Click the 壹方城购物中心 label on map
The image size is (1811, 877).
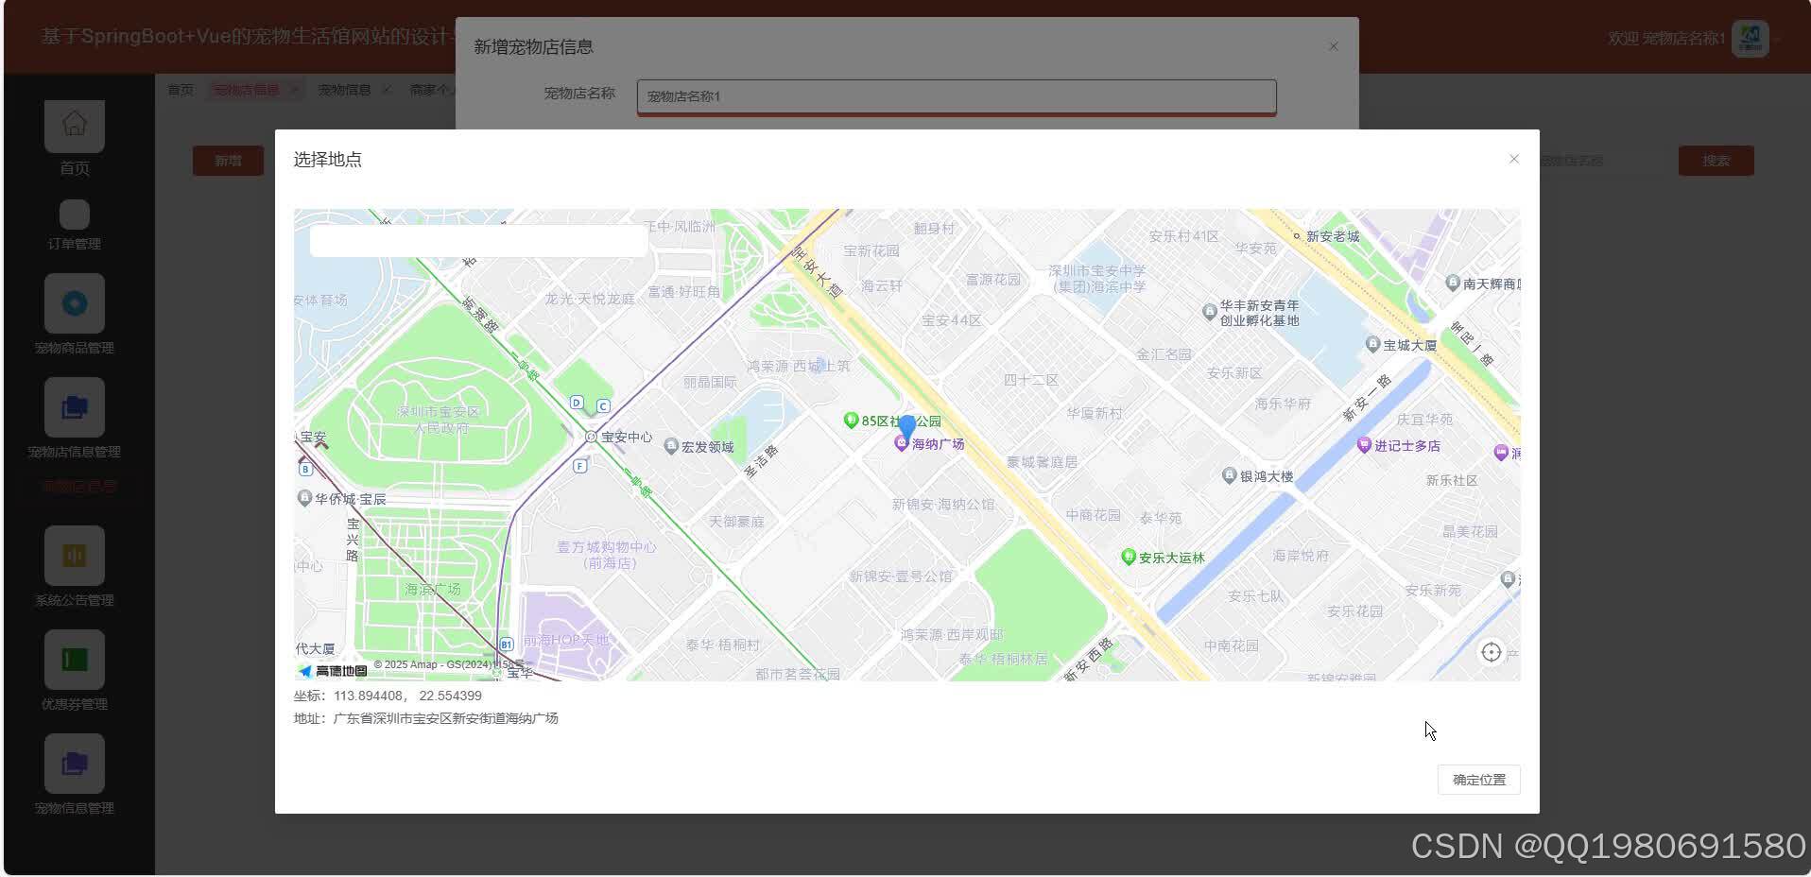(x=606, y=555)
